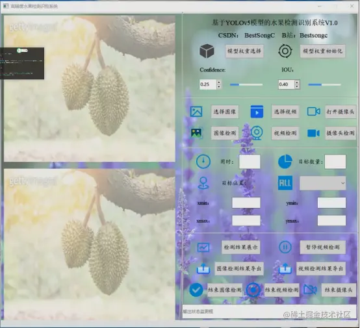
Task: Click the 图像检测结果导出 export button
Action: click(x=238, y=268)
